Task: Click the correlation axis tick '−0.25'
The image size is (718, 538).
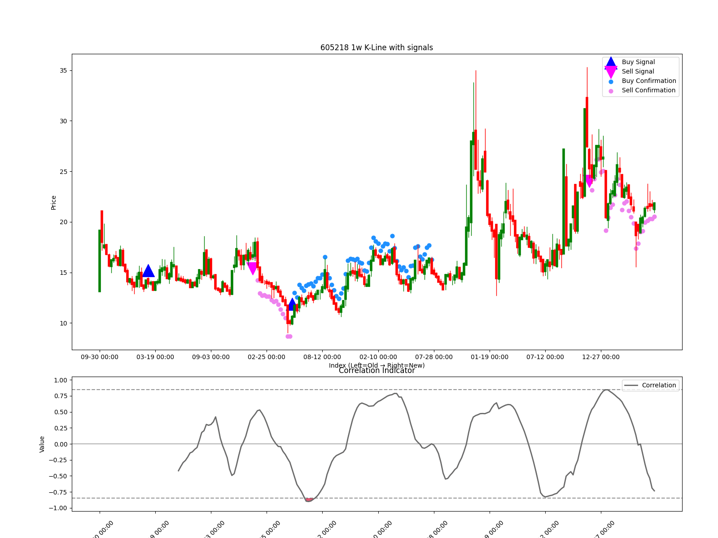Action: (x=58, y=460)
